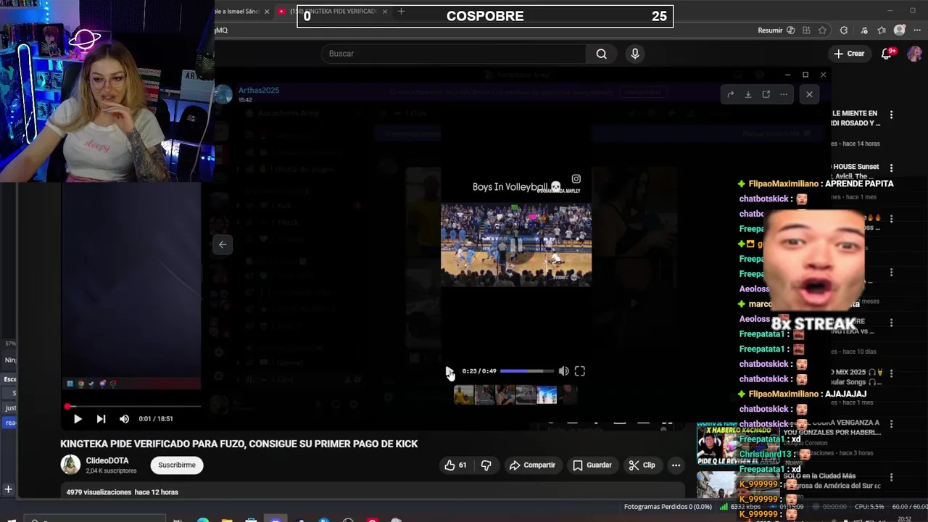Screen dimensions: 928x522
Task: Open the YouTube account avatar
Action: [x=913, y=54]
